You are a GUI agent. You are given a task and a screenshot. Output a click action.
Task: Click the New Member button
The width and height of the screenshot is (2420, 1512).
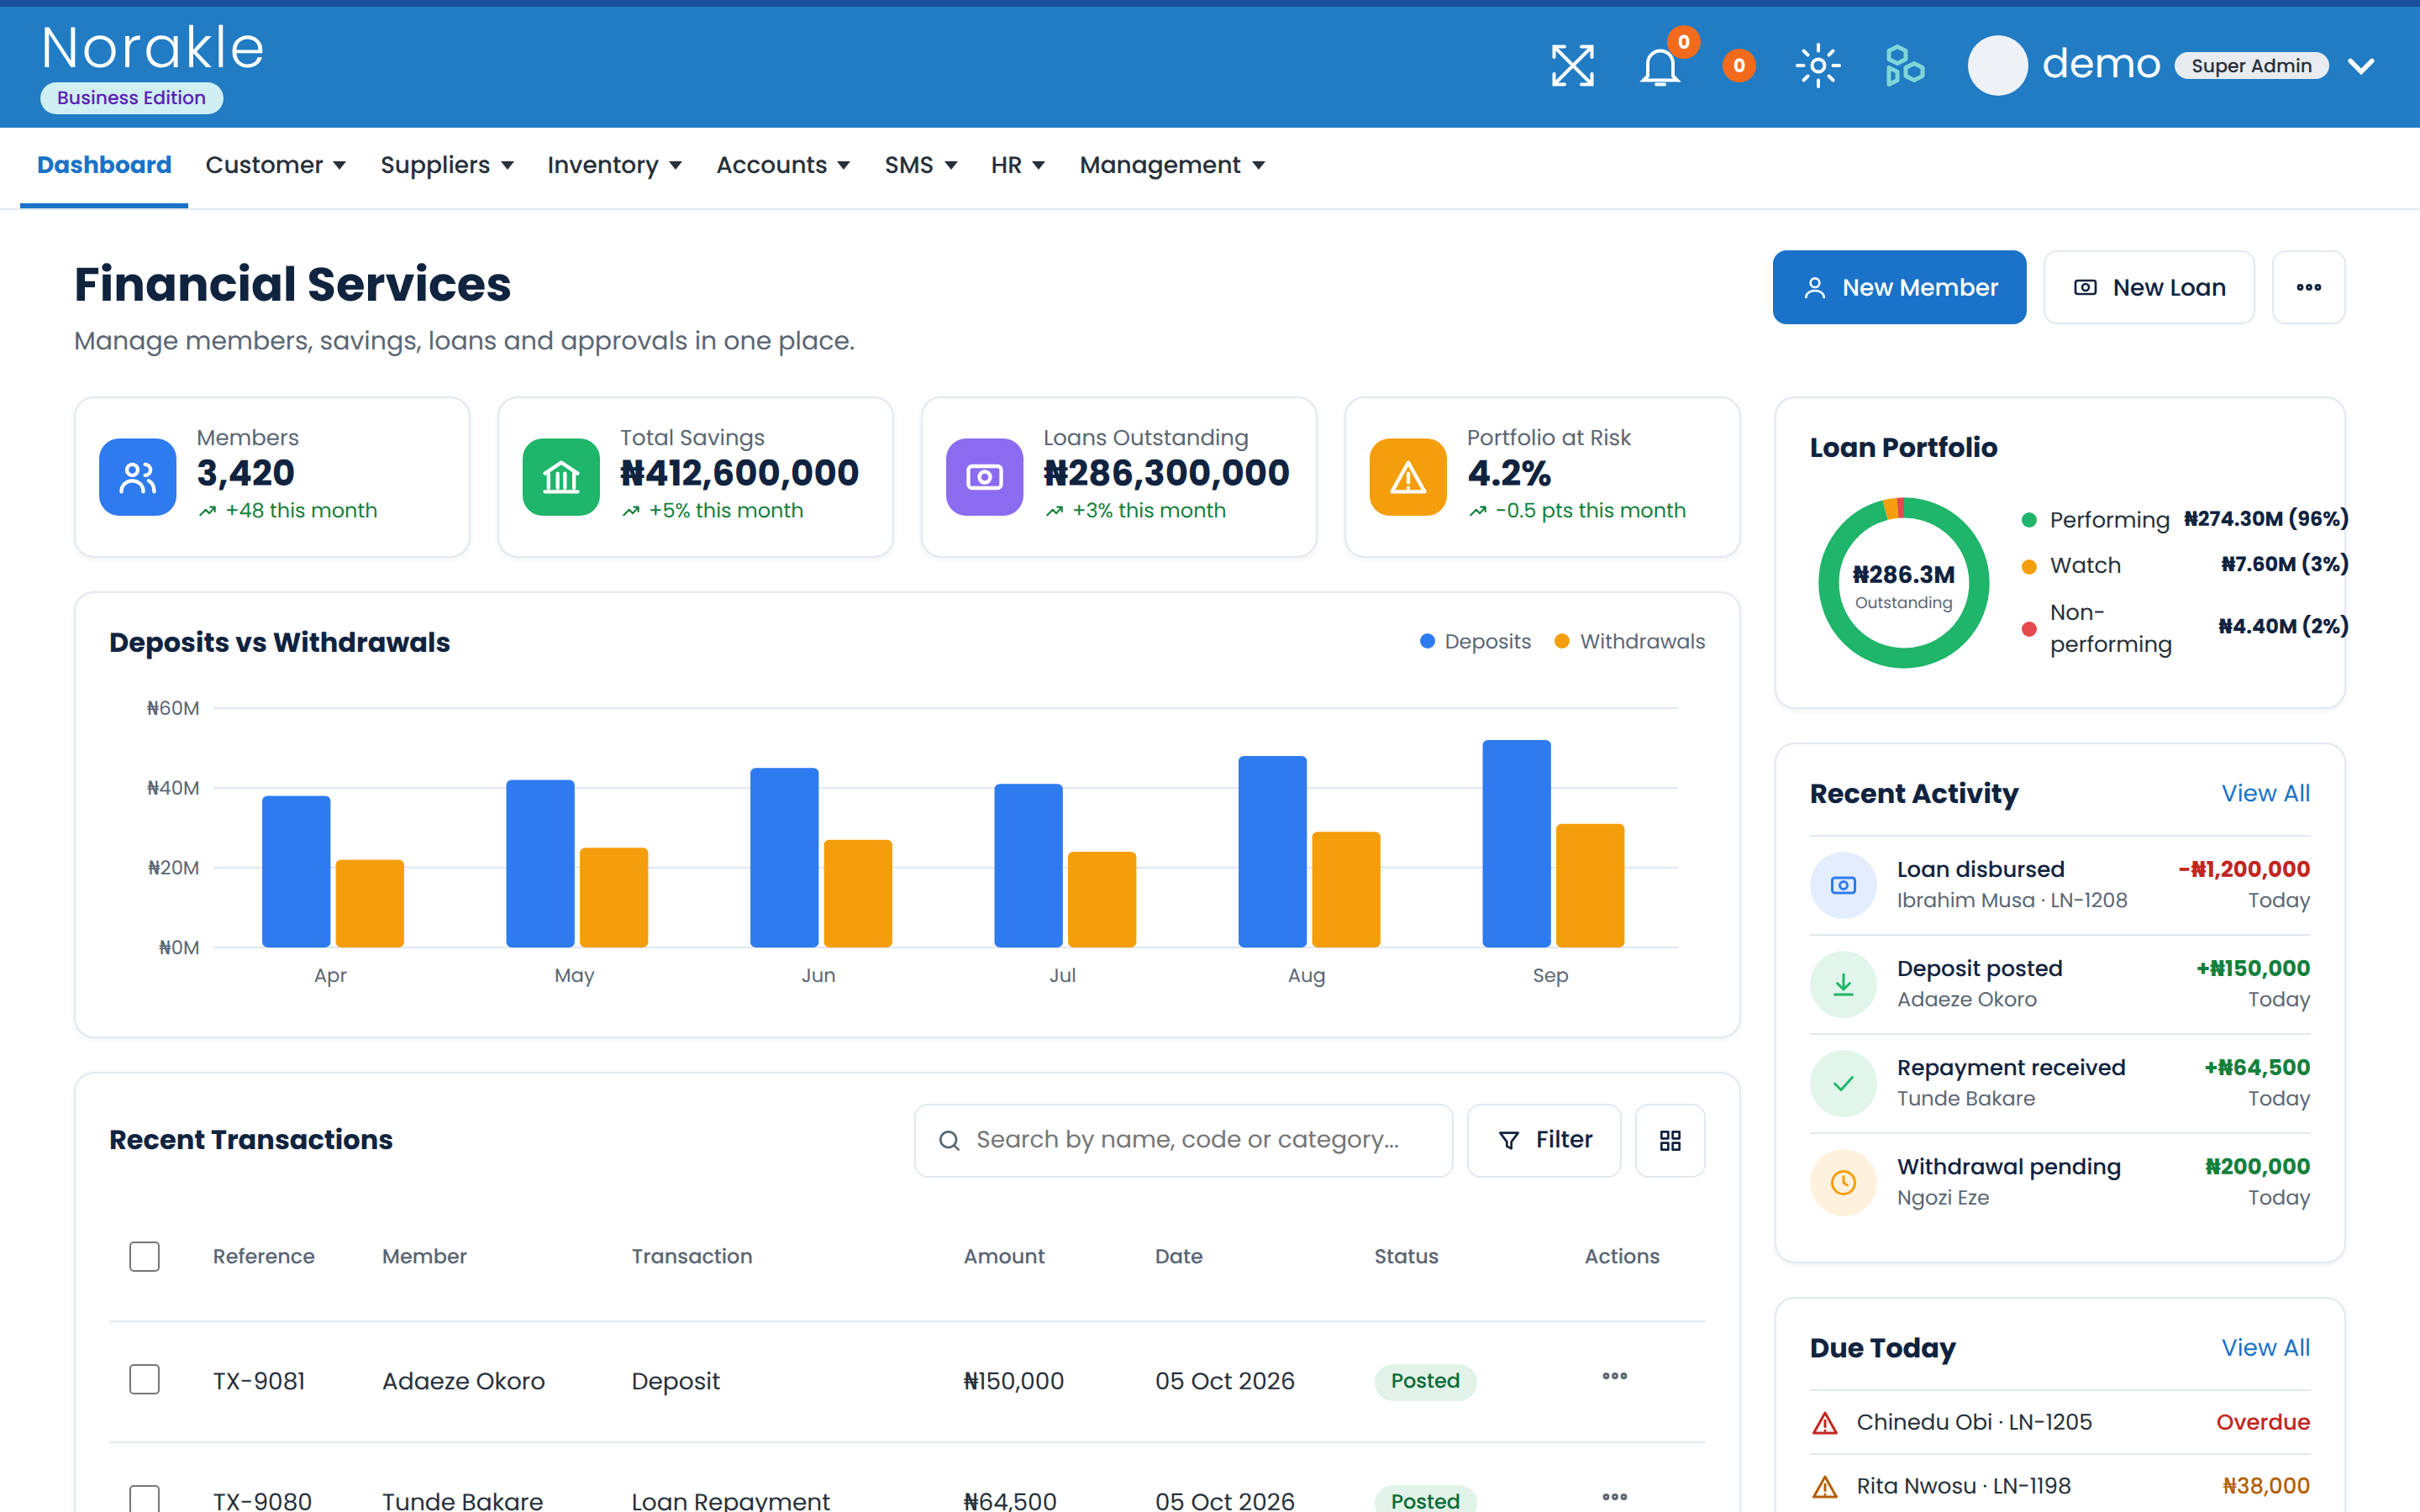tap(1899, 287)
